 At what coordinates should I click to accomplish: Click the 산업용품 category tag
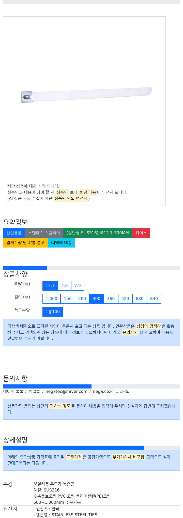click(14, 233)
